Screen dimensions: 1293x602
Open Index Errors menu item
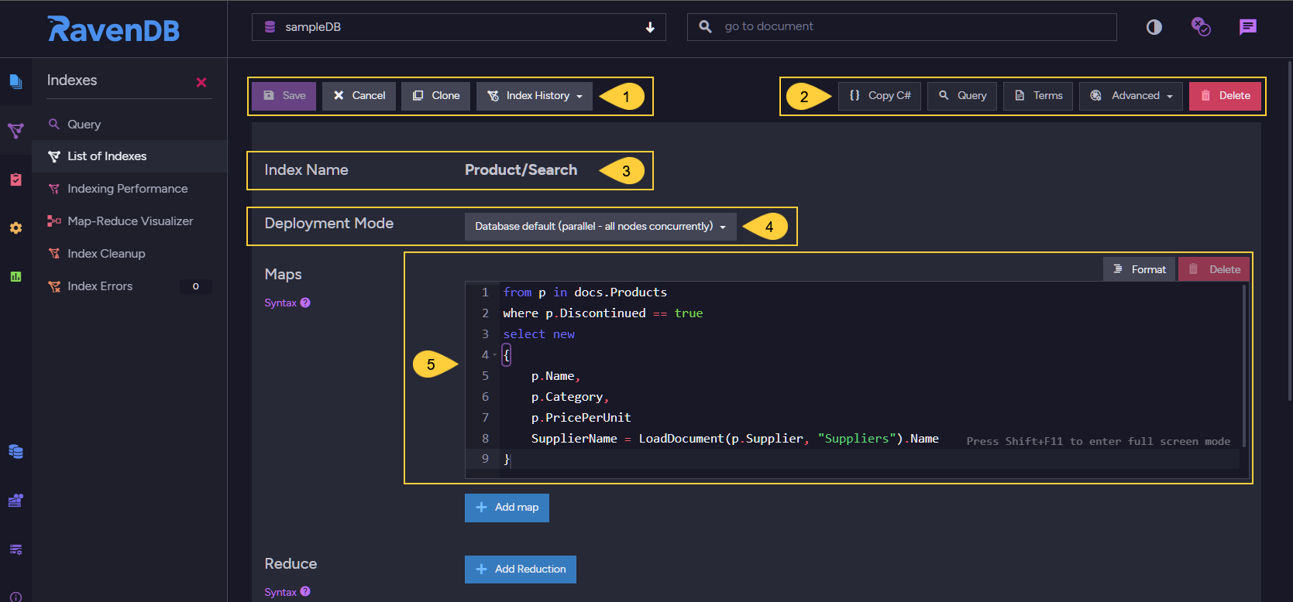coord(129,286)
